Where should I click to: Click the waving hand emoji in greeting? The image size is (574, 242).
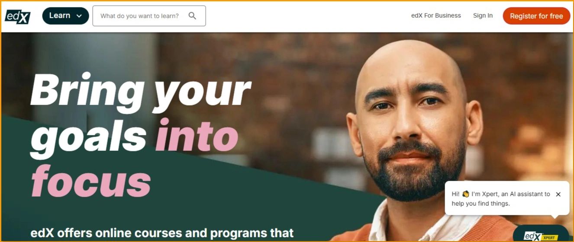(x=466, y=194)
